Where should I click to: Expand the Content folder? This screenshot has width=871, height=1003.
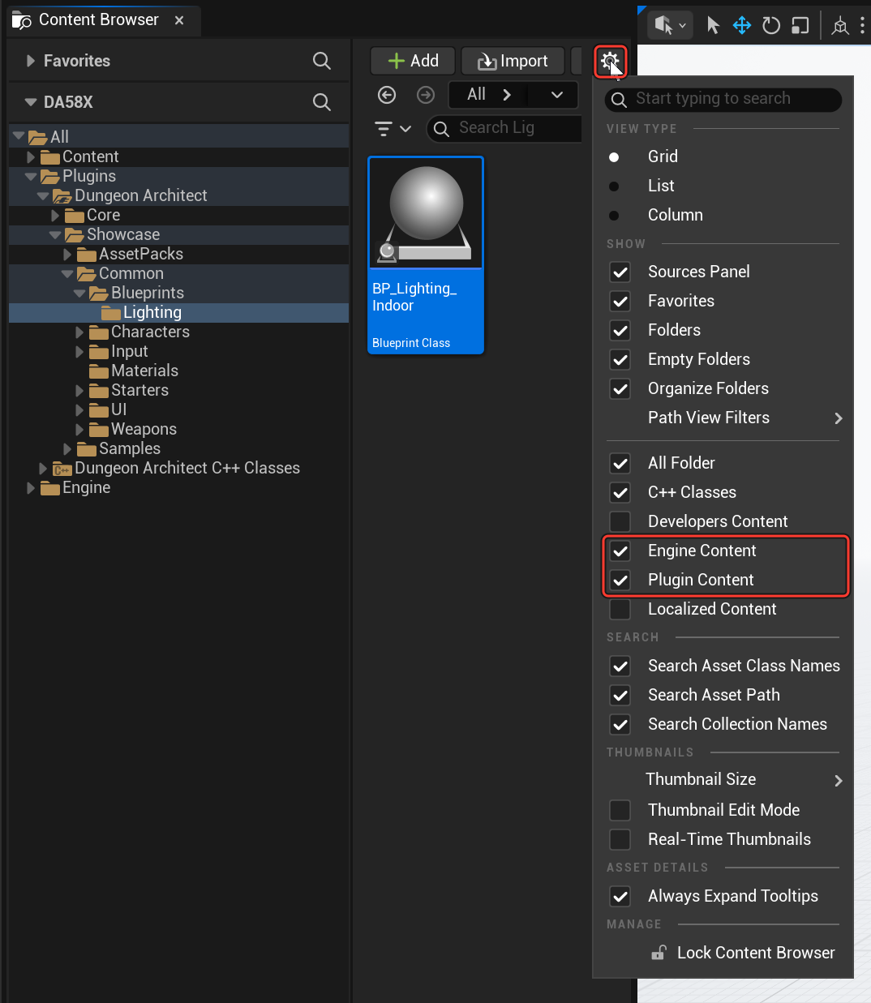(31, 157)
